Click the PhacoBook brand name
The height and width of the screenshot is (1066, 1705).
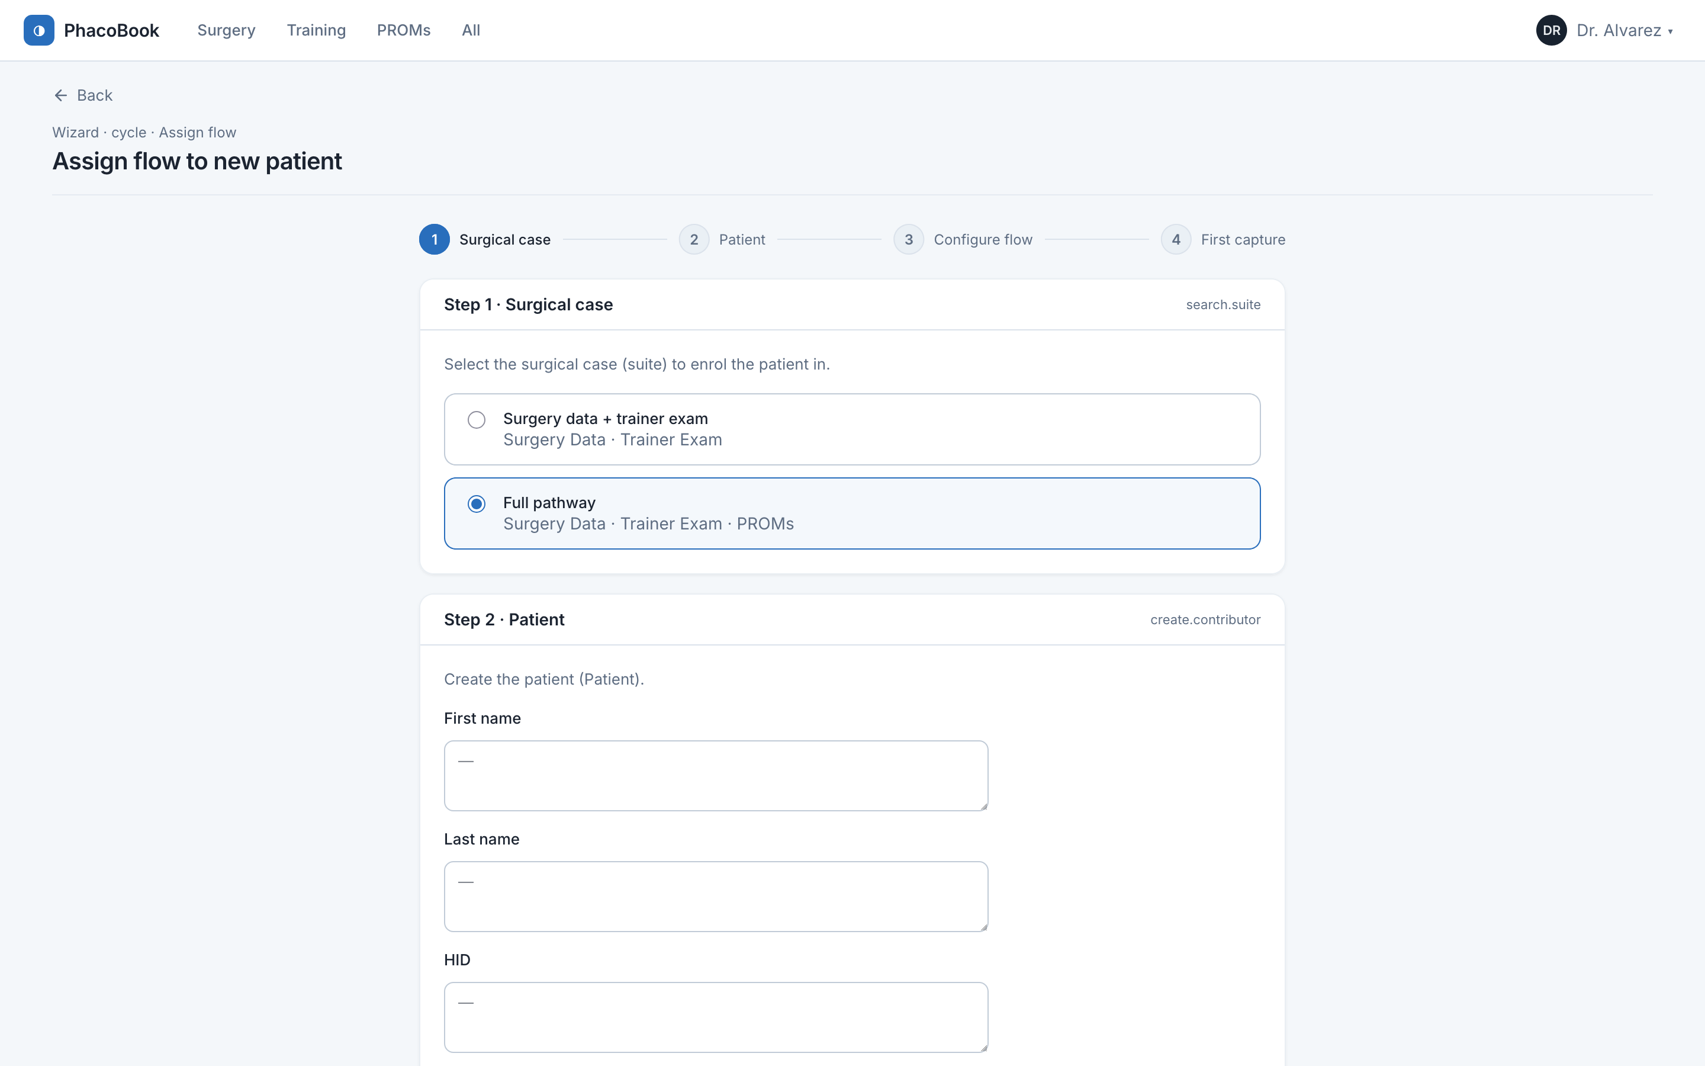click(111, 30)
